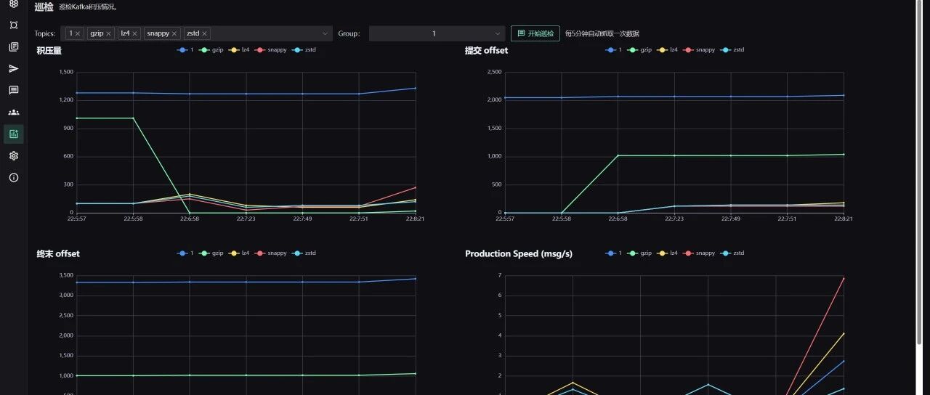930x395 pixels.
Task: Open the consumer groups people icon
Action: (x=14, y=113)
